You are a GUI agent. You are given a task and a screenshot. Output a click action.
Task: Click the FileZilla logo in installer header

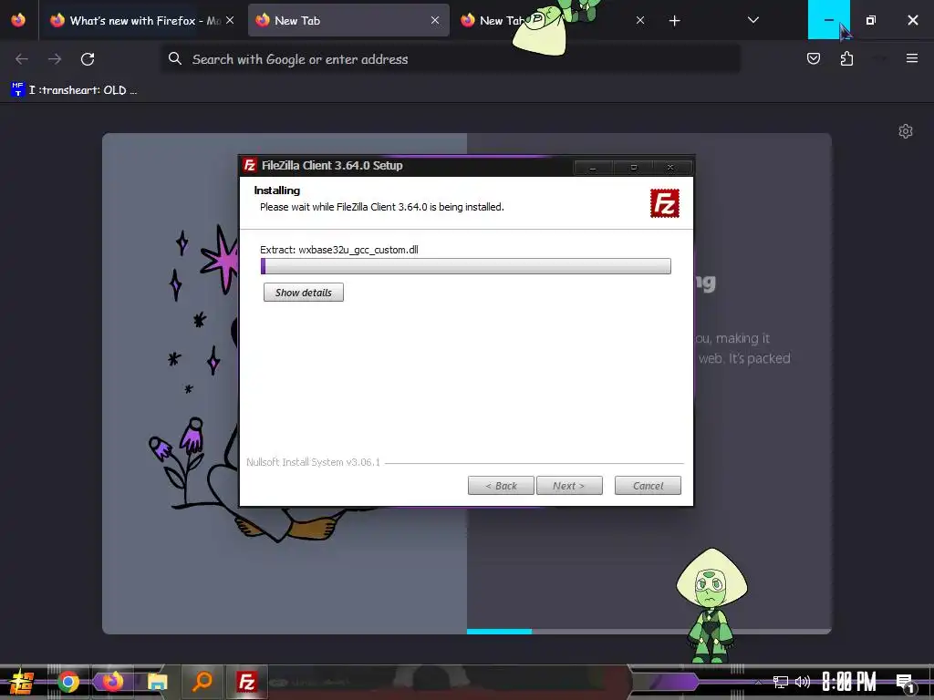pyautogui.click(x=665, y=203)
